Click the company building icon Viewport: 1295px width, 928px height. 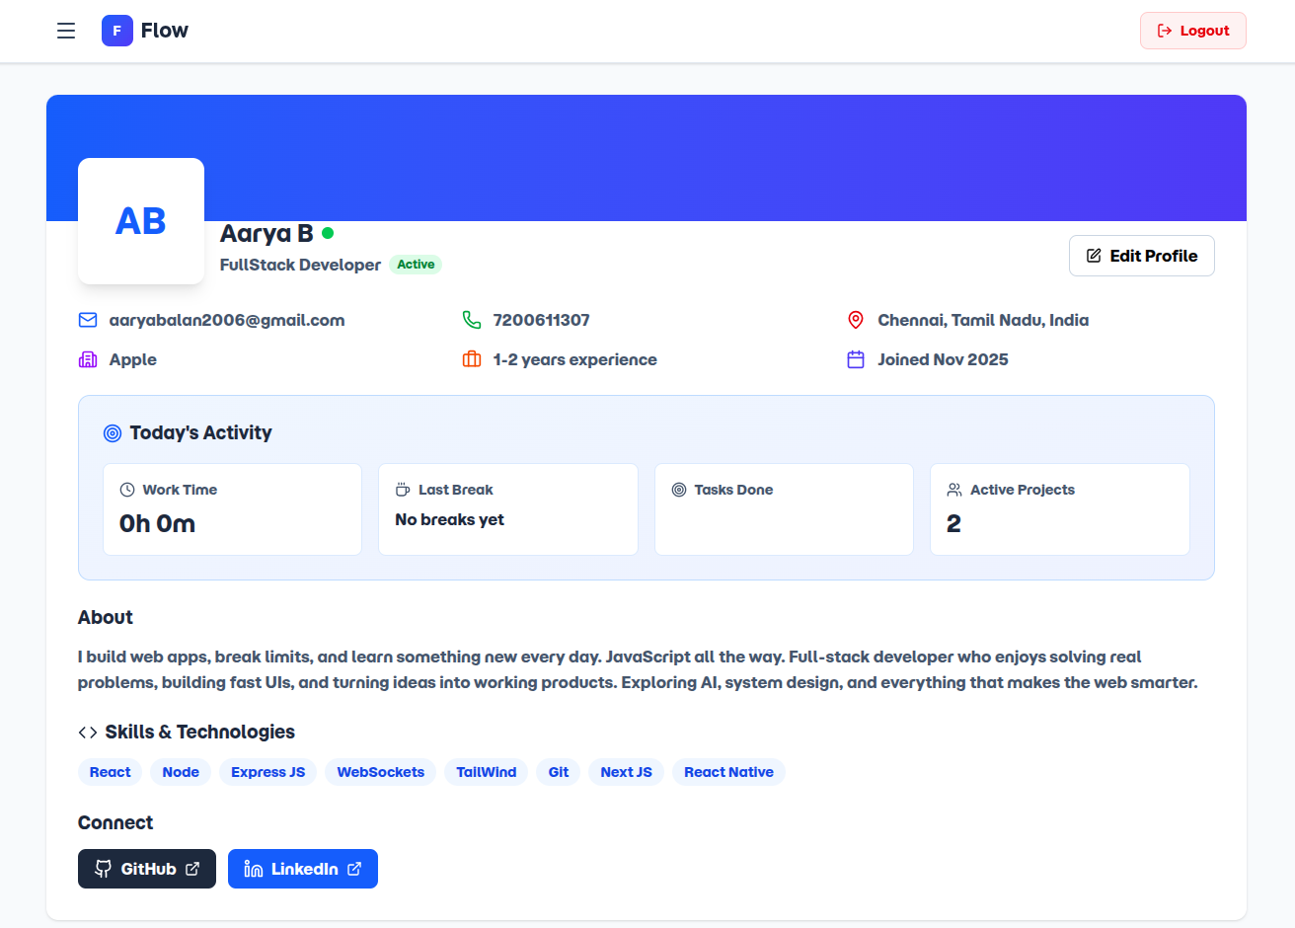click(88, 359)
